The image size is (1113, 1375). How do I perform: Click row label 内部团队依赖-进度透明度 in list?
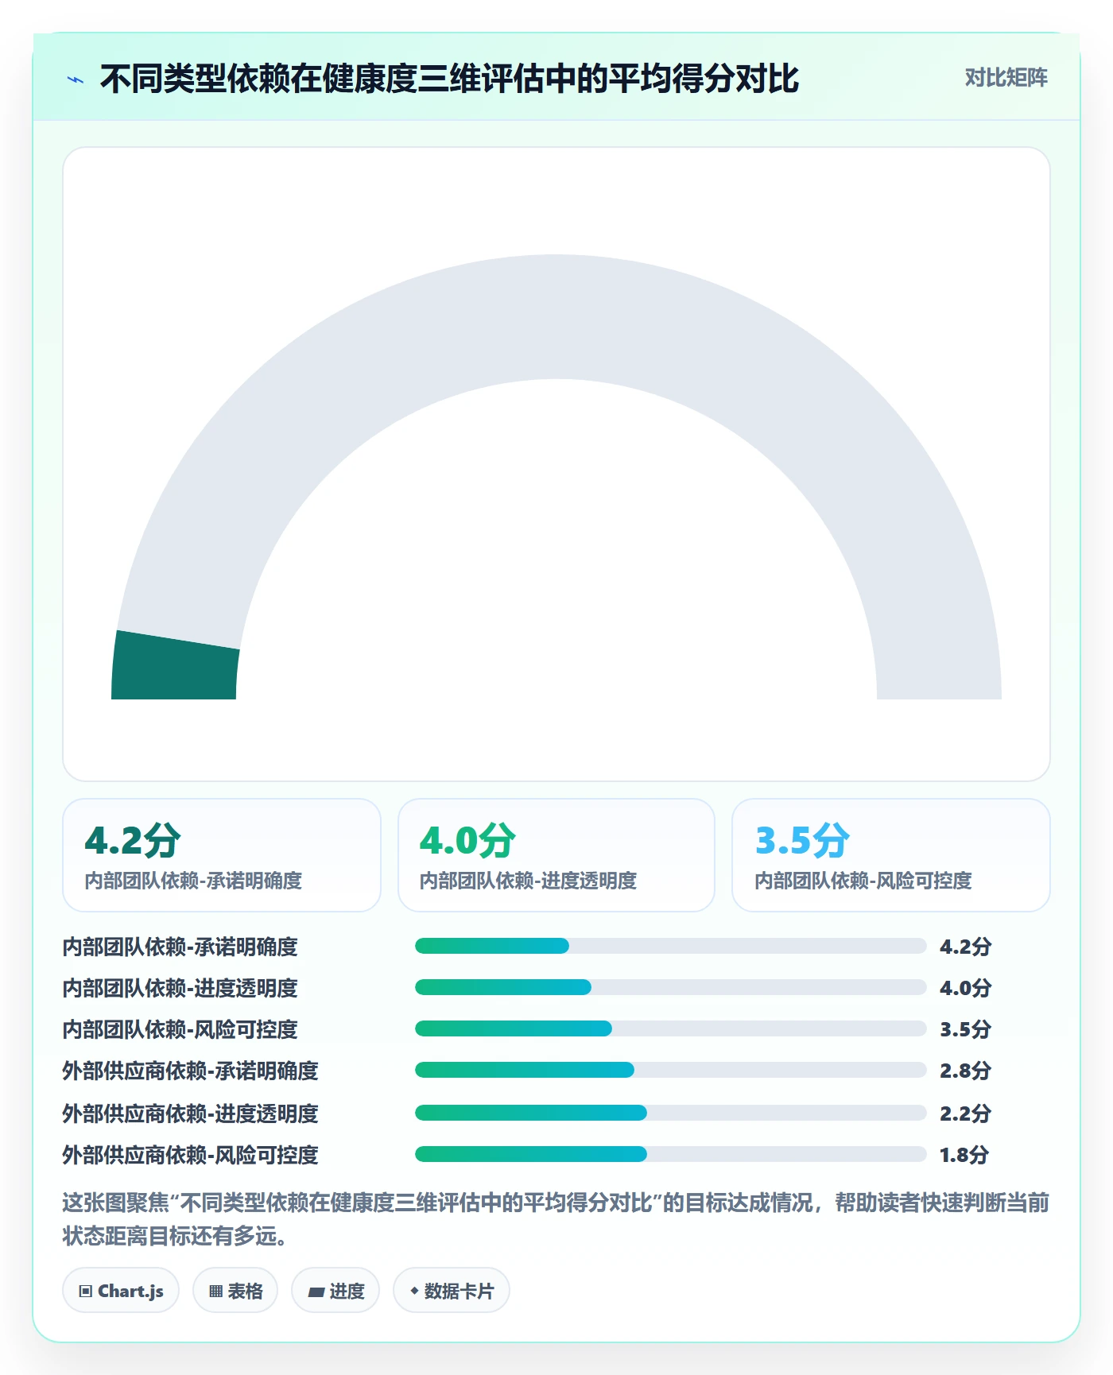click(180, 988)
